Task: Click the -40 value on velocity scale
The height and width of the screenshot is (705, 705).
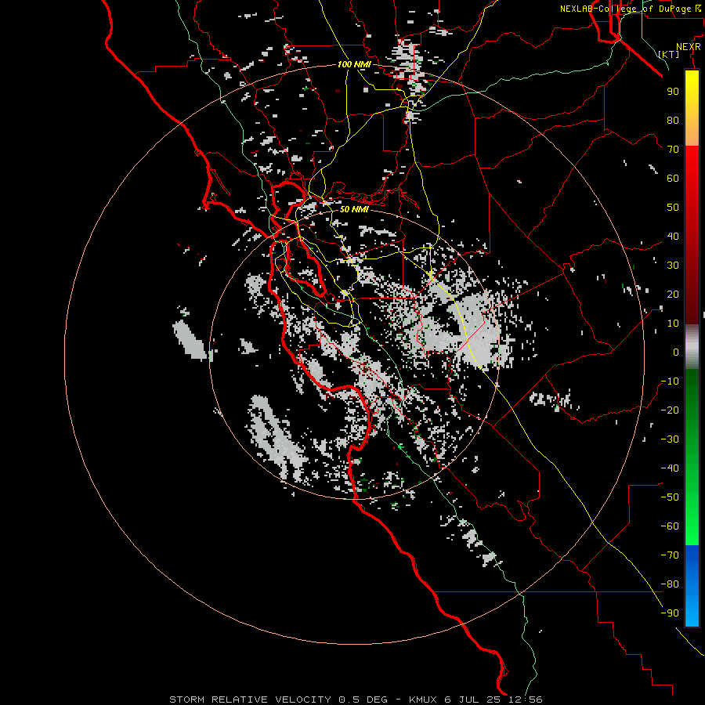Action: click(x=670, y=468)
